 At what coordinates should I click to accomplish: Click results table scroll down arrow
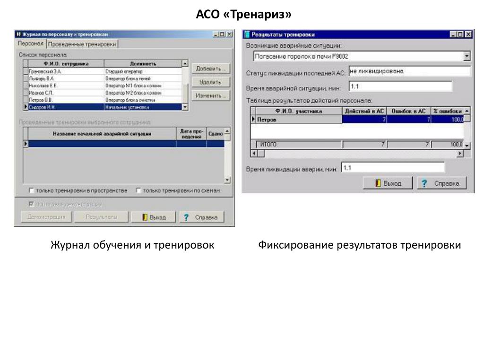click(x=467, y=145)
